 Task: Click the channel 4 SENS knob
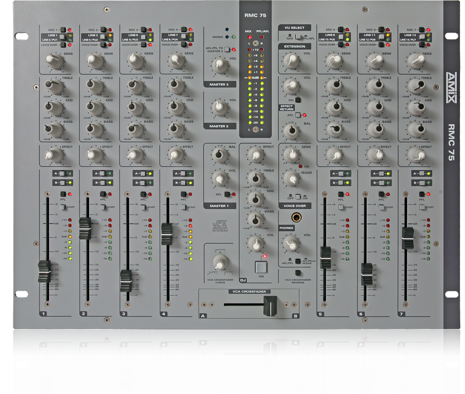pos(176,60)
